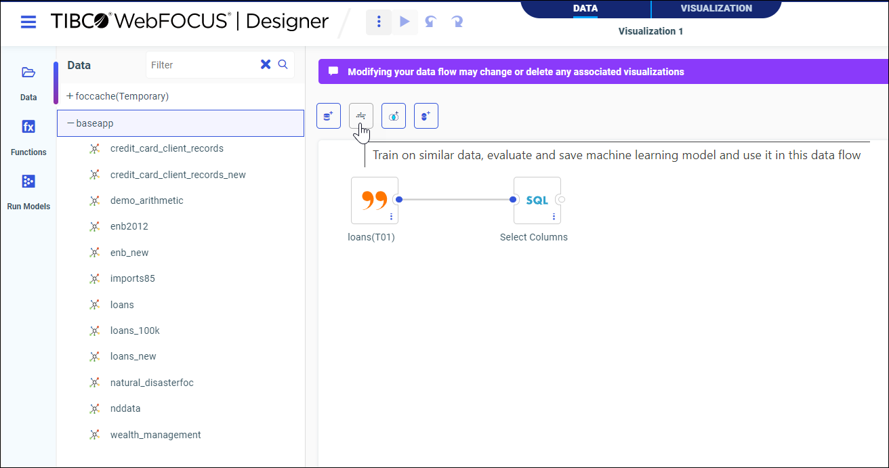Viewport: 889px width, 468px height.
Task: Open the vertical three-dot toolbar menu
Action: point(379,22)
